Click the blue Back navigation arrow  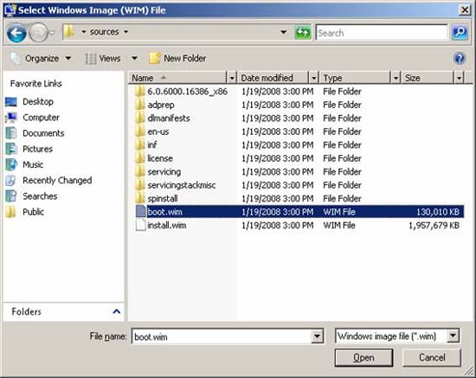(16, 33)
